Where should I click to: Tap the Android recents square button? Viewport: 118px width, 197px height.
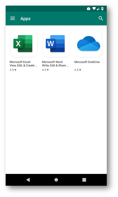tap(84, 180)
